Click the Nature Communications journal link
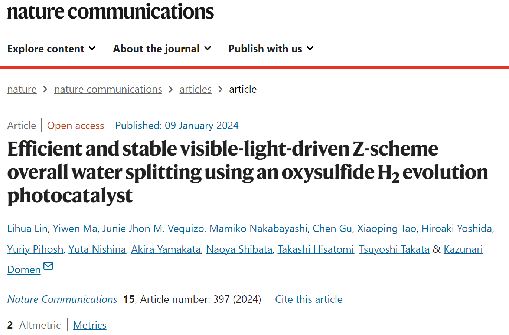This screenshot has width=509, height=335. (x=62, y=299)
